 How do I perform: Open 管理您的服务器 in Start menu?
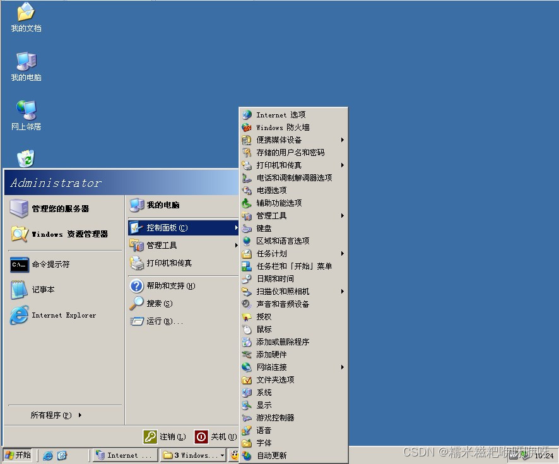pos(65,208)
